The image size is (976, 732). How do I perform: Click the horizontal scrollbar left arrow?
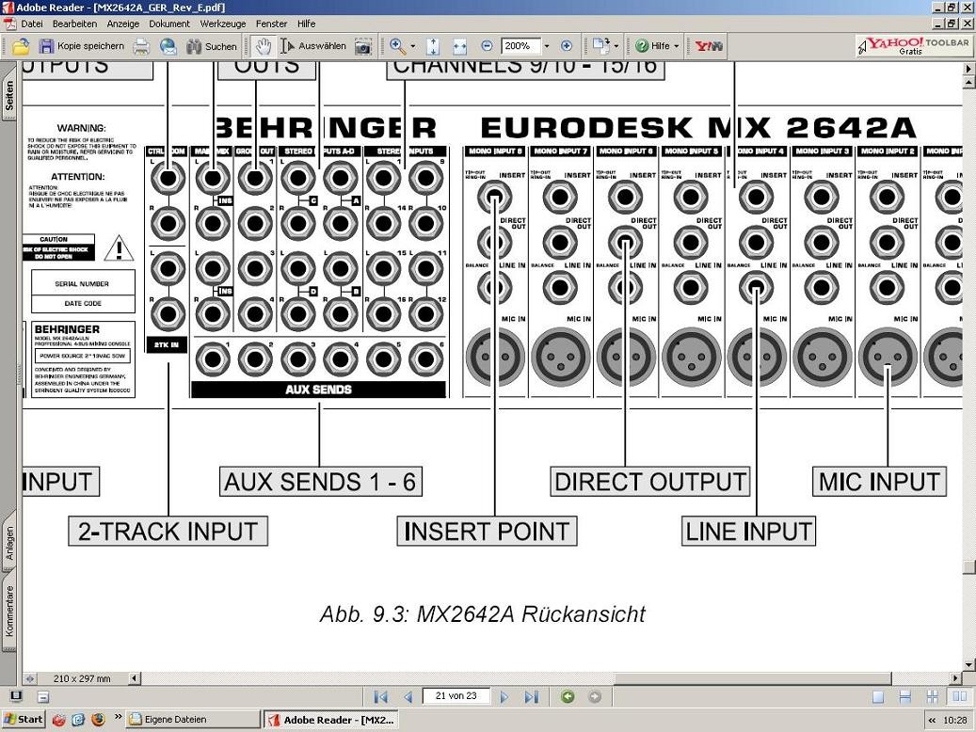(x=135, y=678)
